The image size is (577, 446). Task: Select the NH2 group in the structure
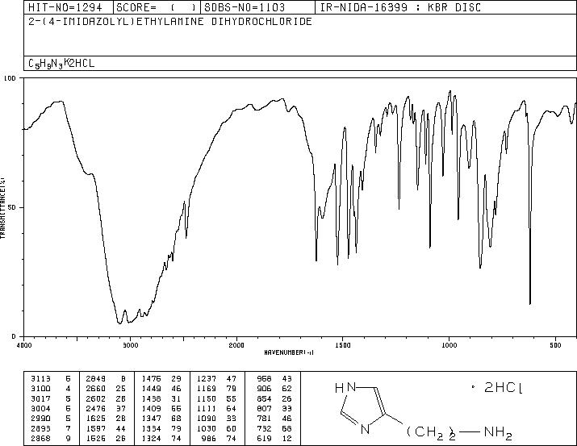pos(498,433)
